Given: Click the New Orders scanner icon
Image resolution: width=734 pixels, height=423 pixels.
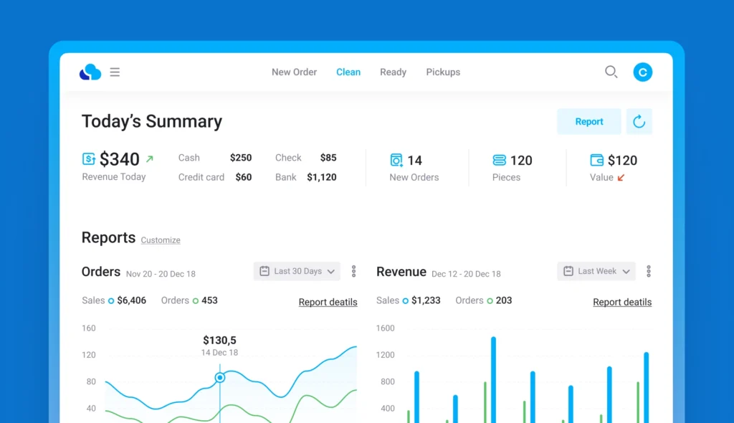Looking at the screenshot, I should click(x=396, y=160).
